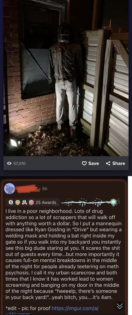Click the 5h timestamp

point(45,189)
